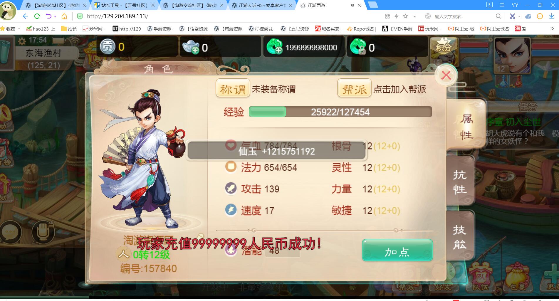559x301 pixels.
Task: Click the 称谓 title button
Action: (233, 89)
